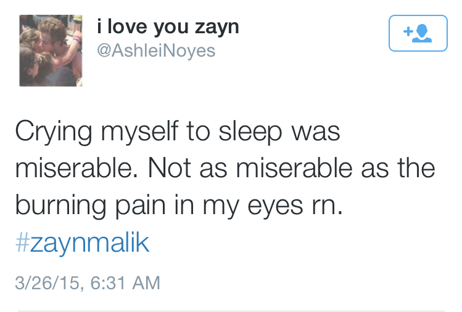Click the word 'miserable.' ending the first sentence
Viewport: 462px width, 312px height.
point(76,168)
